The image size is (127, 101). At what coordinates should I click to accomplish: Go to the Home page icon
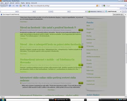[x=17, y=6]
